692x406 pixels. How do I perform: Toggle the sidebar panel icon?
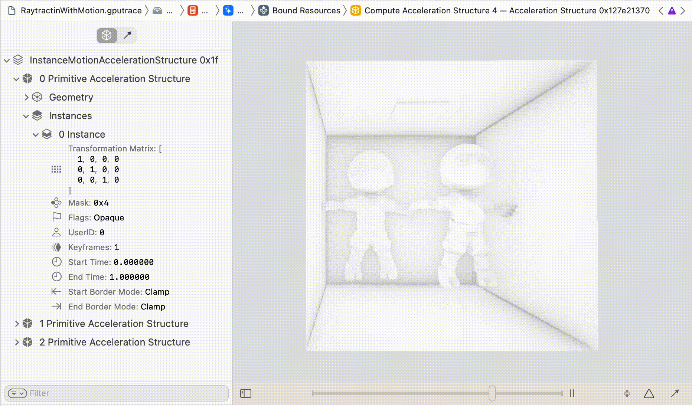pyautogui.click(x=246, y=393)
